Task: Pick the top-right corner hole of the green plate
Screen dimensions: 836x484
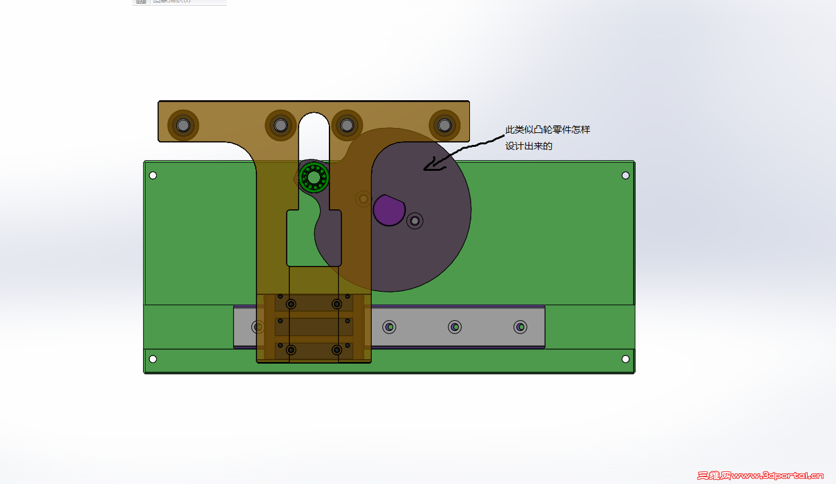Action: (626, 175)
